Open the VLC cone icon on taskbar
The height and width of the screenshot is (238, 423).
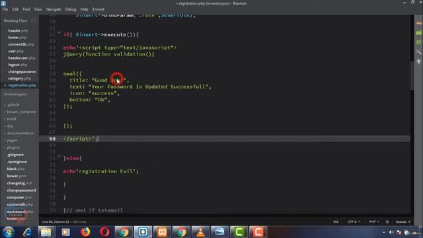[200, 232]
